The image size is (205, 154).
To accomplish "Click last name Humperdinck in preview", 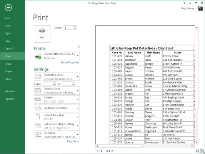I will tap(133, 131).
